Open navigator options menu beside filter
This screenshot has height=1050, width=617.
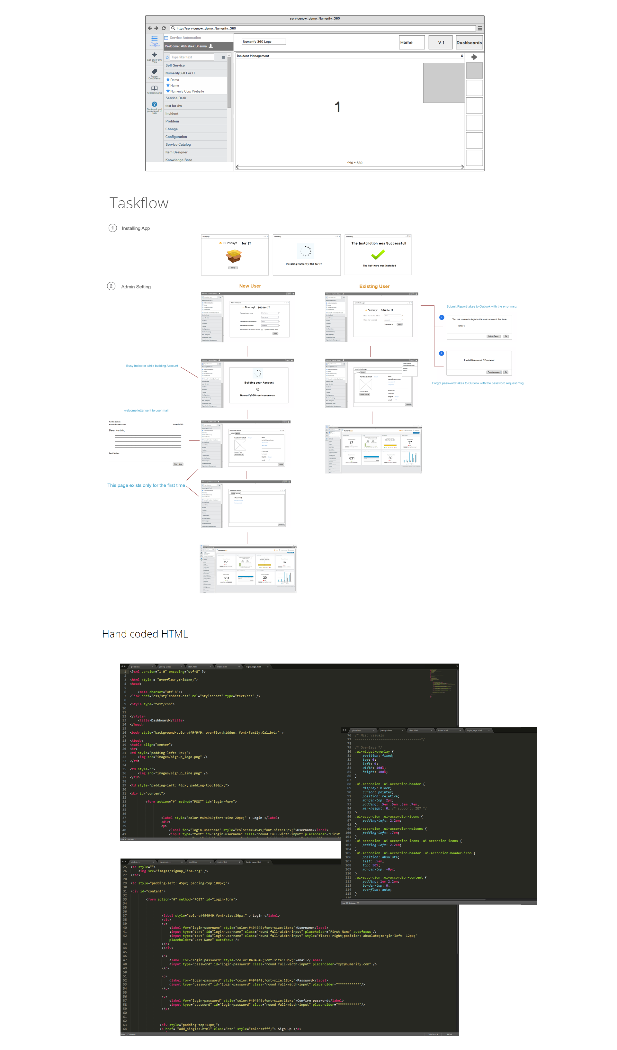click(223, 58)
